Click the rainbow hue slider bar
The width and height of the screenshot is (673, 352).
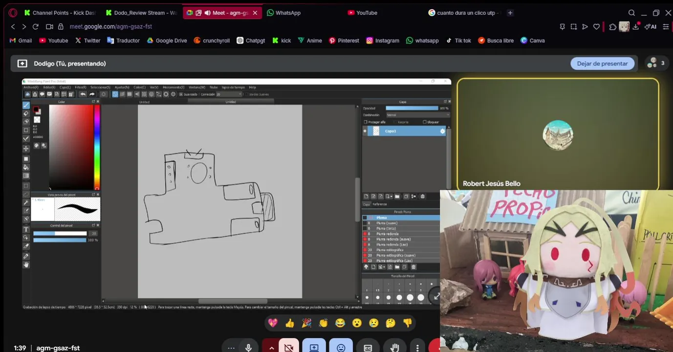(97, 147)
